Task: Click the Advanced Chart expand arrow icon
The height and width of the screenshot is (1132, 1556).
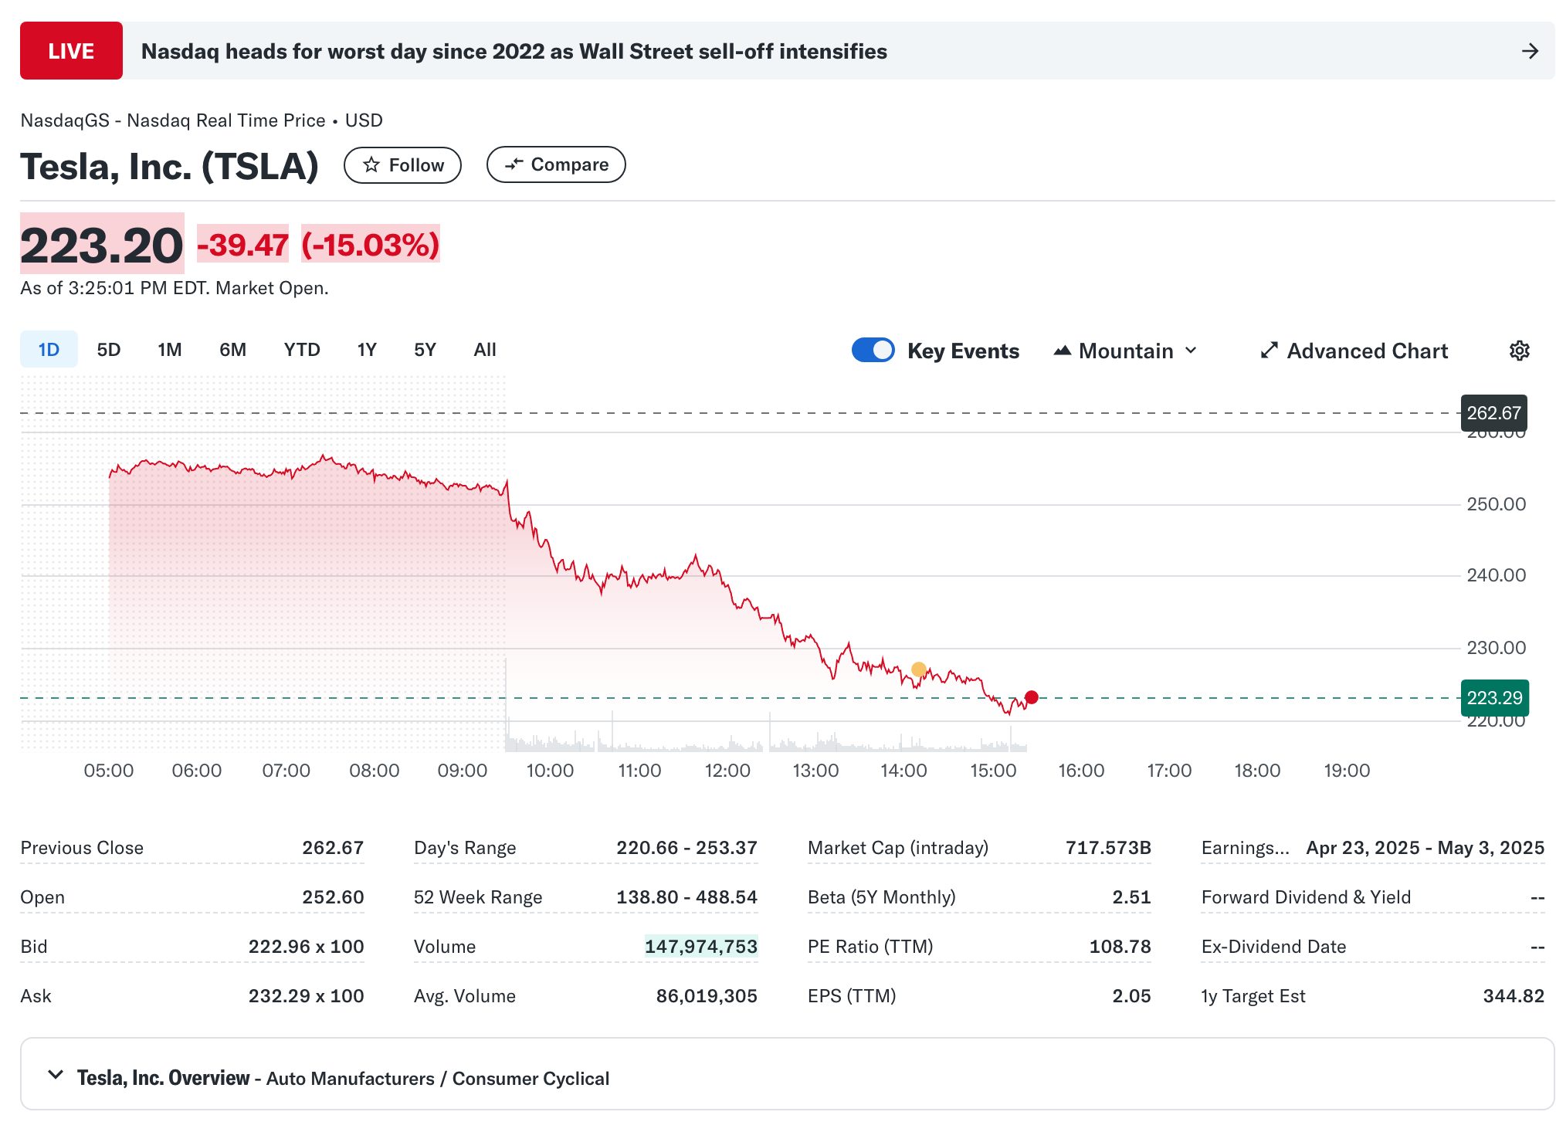Action: pos(1269,351)
